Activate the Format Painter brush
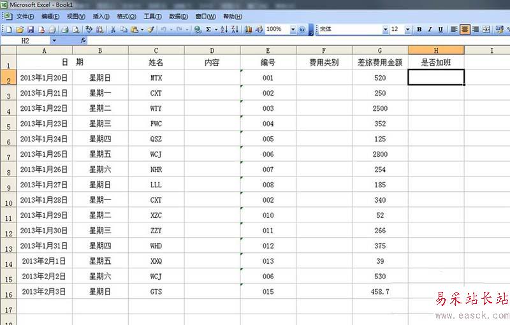Image resolution: width=510 pixels, height=325 pixels. click(x=150, y=29)
